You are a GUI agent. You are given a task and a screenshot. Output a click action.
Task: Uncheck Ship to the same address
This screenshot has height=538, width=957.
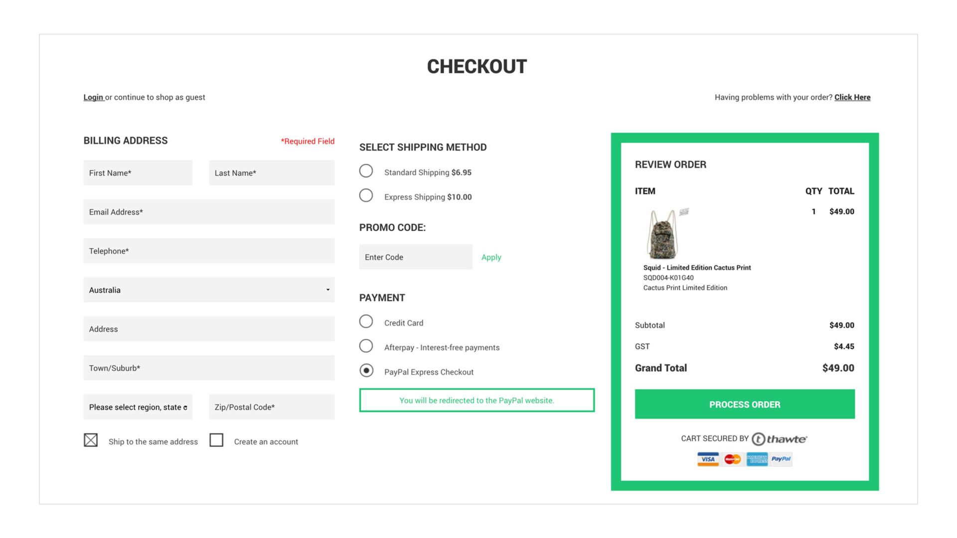(x=91, y=440)
